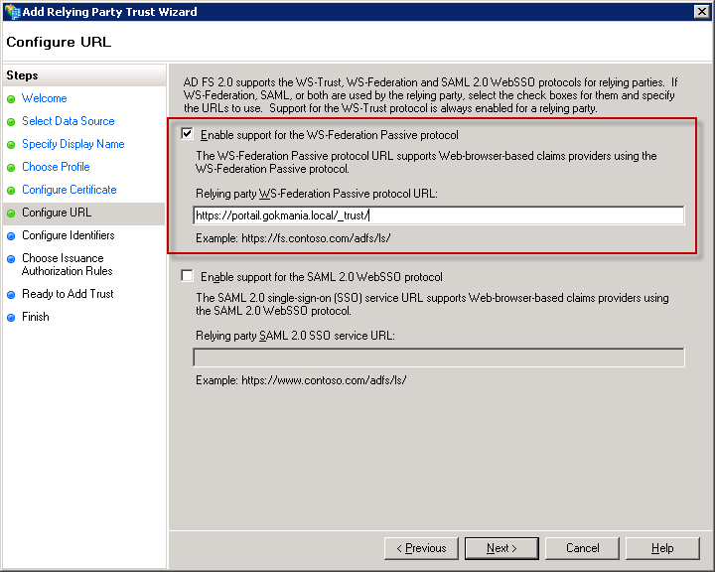Open the Configure Certificate step
Viewport: 715px width, 572px height.
pyautogui.click(x=70, y=190)
